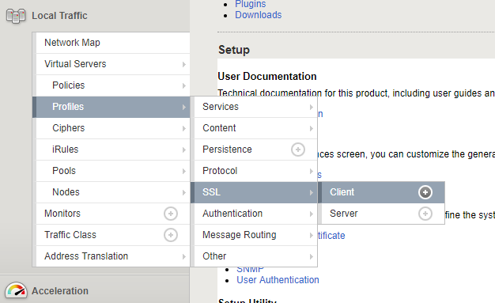Click the plus icon next to Persistence
This screenshot has height=303, width=495.
[x=297, y=150]
